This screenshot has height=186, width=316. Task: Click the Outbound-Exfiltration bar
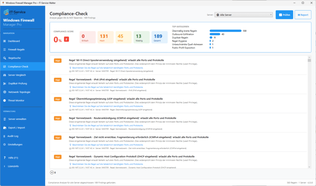coord(215,34)
